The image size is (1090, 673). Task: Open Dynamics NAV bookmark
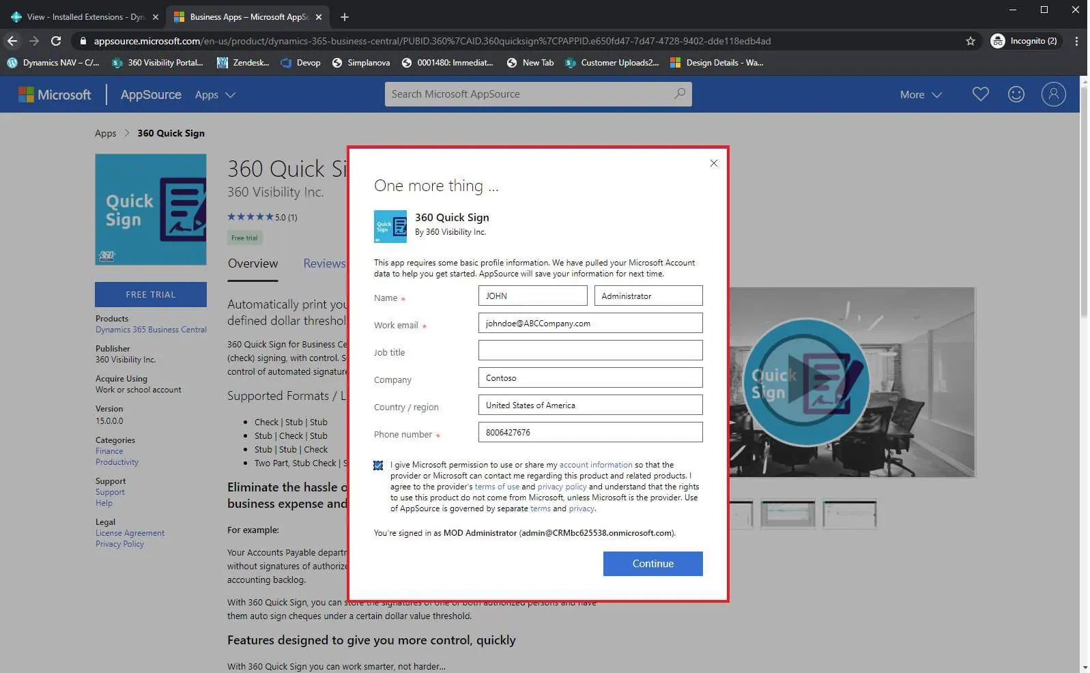[x=53, y=63]
